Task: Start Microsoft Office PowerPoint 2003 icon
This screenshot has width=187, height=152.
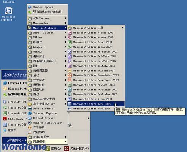Action: [x=70, y=75]
